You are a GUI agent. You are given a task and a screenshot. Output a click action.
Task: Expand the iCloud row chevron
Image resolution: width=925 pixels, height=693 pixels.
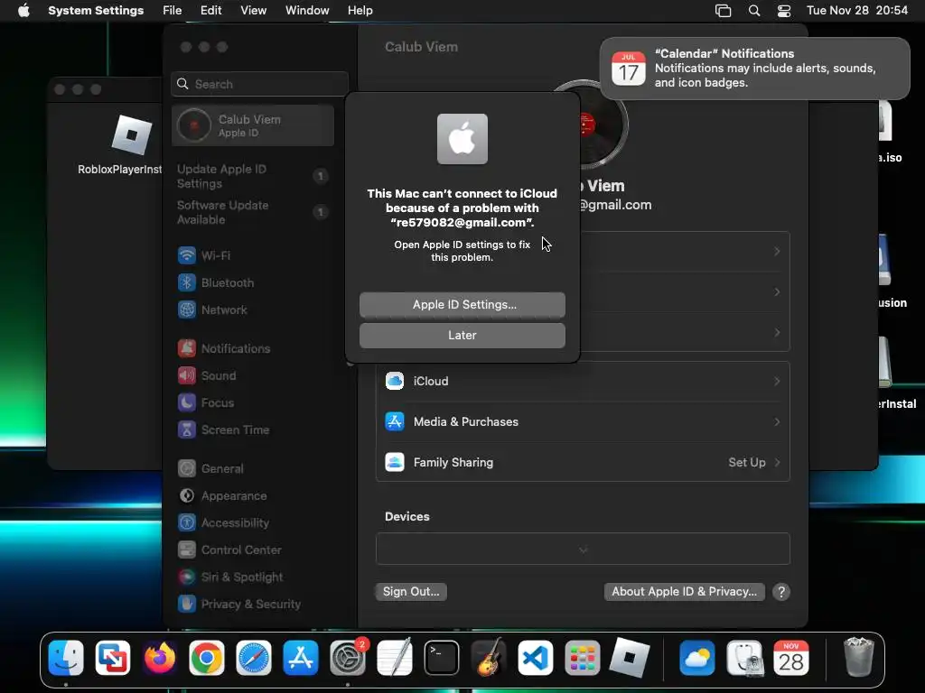point(777,382)
